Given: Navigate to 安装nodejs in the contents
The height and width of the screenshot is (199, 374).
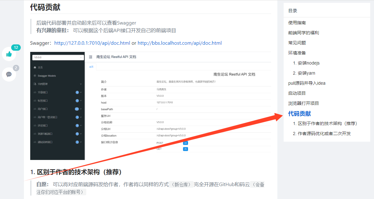Looking at the screenshot, I should click(x=309, y=63).
